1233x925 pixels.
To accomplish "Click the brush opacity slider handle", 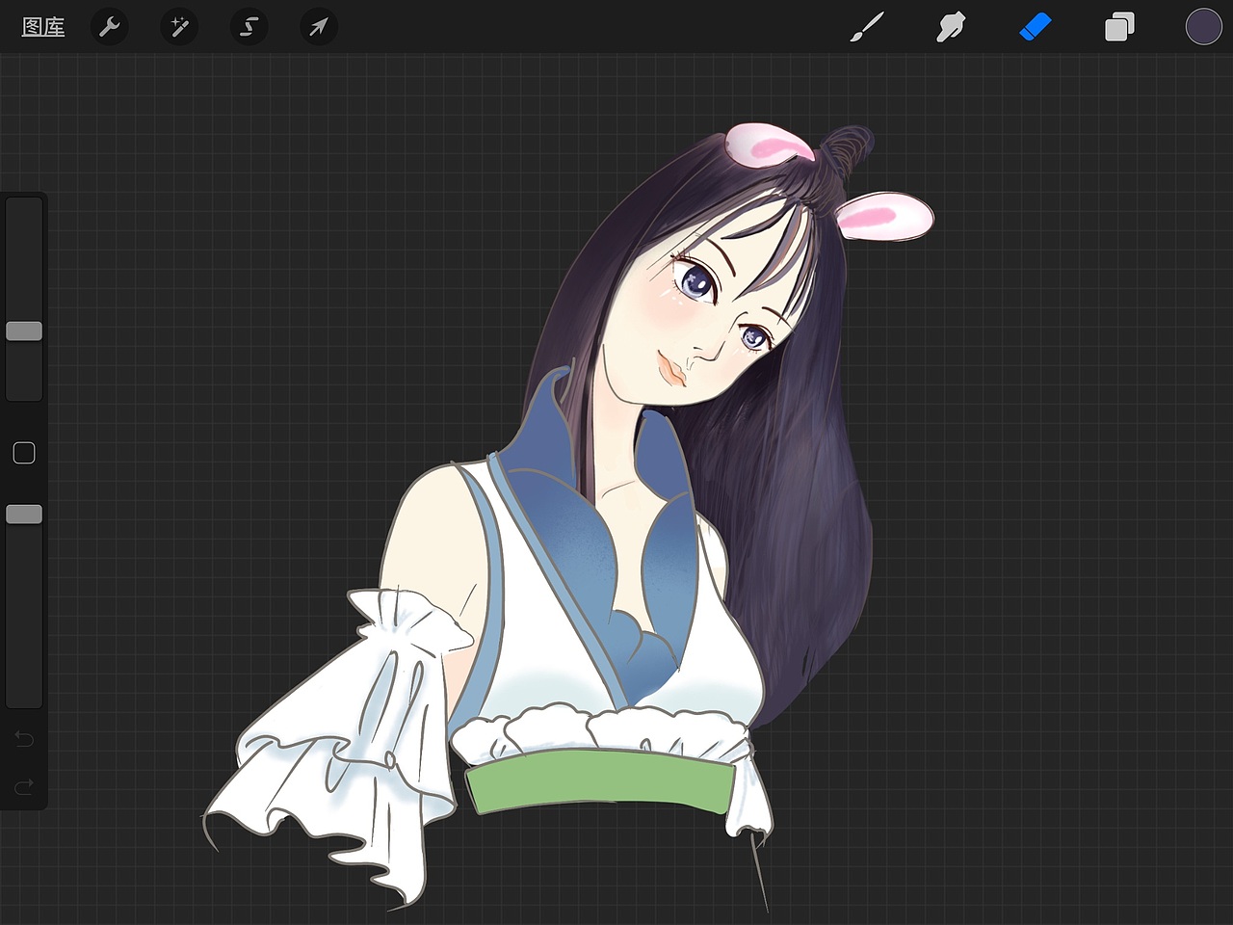I will [24, 515].
